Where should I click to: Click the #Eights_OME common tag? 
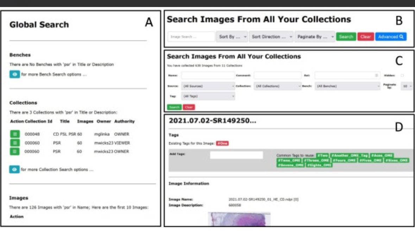click(x=319, y=165)
